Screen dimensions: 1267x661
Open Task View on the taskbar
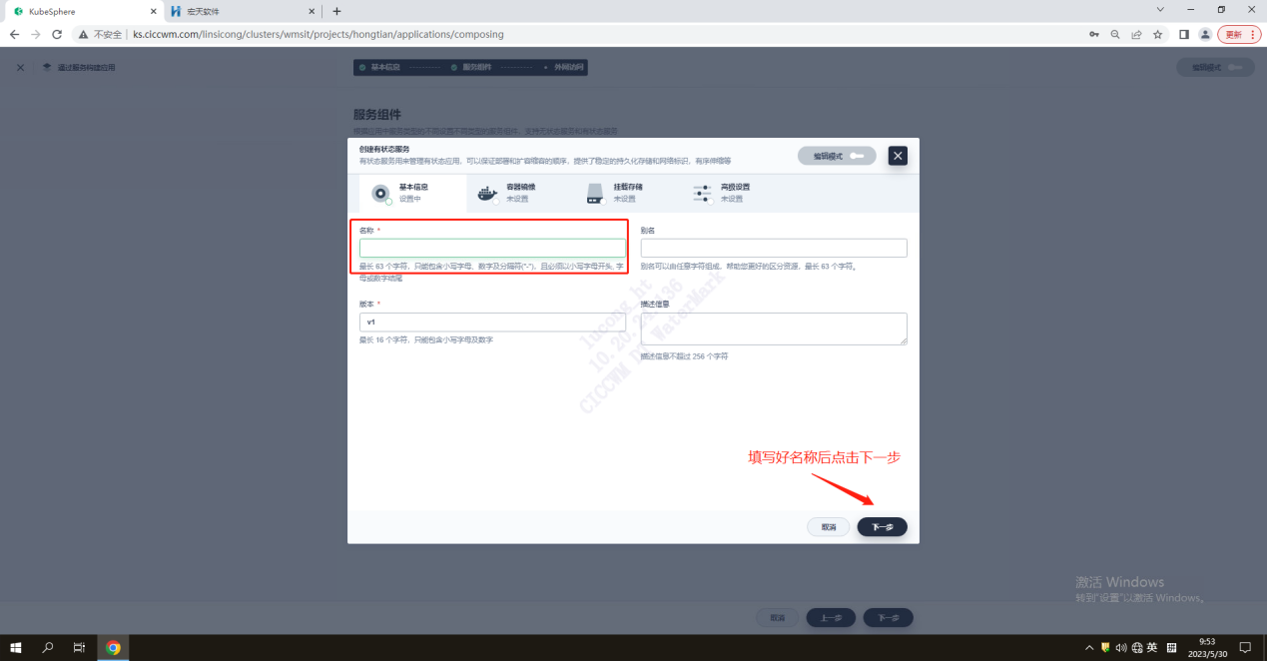[79, 647]
